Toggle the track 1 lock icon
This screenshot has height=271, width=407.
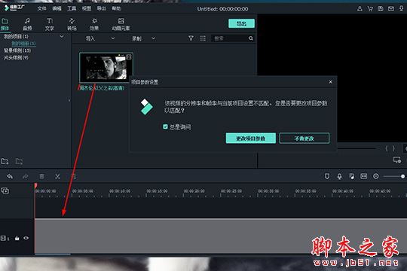[x=17, y=238]
